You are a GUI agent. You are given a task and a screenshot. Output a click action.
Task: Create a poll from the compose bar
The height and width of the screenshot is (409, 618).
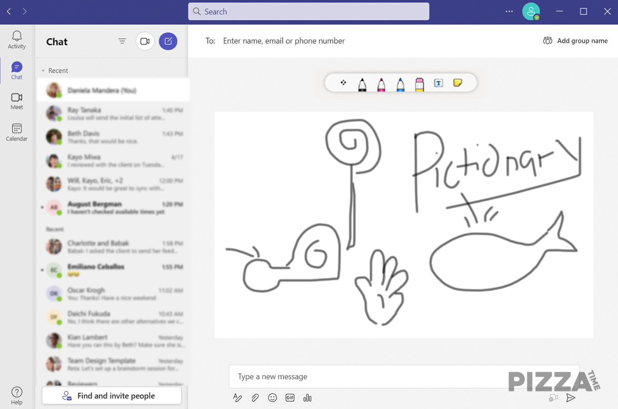coord(308,398)
